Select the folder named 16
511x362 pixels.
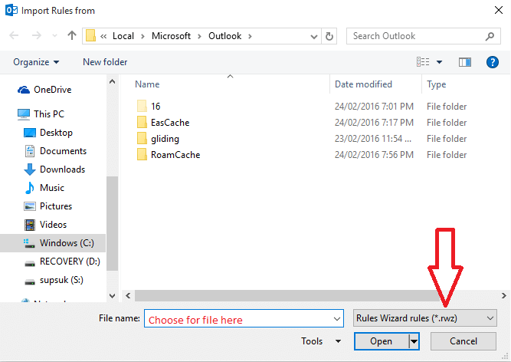coord(156,107)
